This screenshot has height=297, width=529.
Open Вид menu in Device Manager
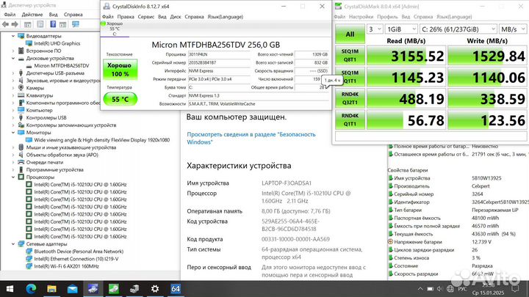[x=54, y=15]
